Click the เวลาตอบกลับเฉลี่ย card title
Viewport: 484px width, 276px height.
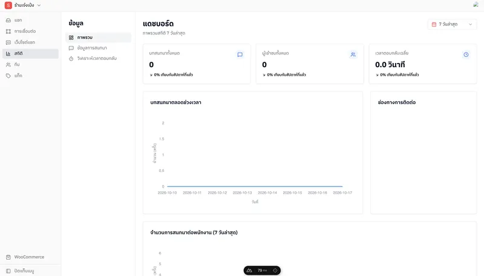[x=391, y=53]
